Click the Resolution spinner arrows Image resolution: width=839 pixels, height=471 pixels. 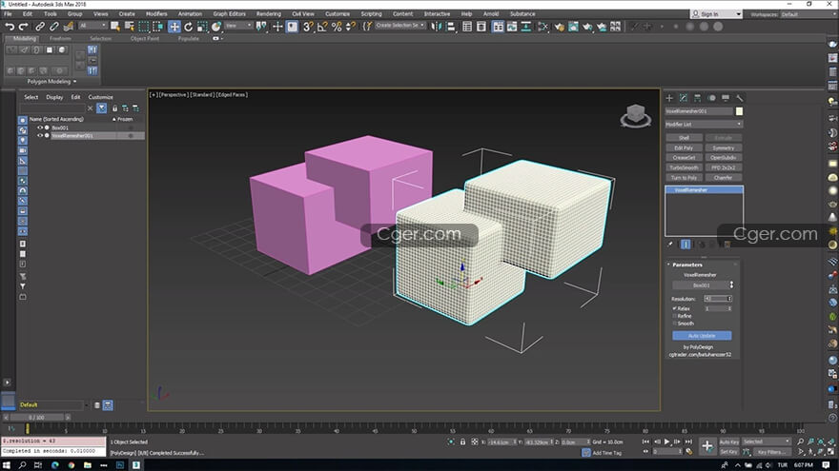729,299
